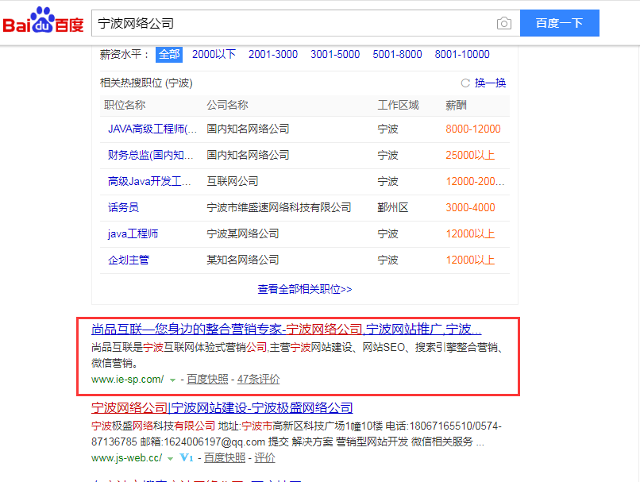This screenshot has height=482, width=640.
Task: Click the refresh circle icon beside 换一换
Action: pos(465,83)
